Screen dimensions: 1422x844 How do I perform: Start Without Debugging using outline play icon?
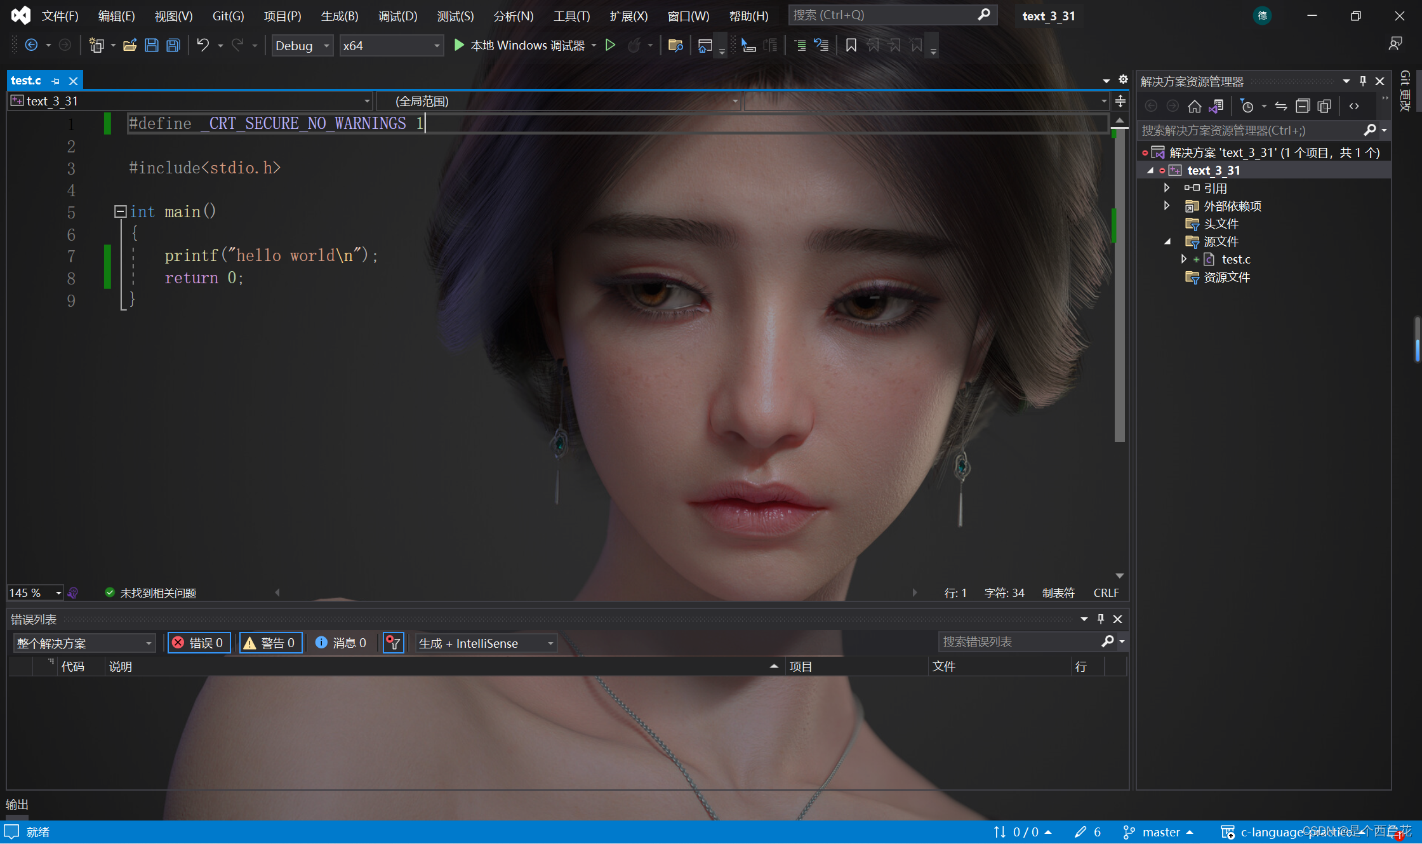coord(610,45)
